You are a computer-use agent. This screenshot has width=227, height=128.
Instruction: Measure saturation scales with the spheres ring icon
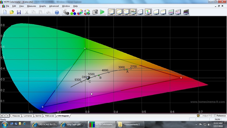(x=87, y=12)
